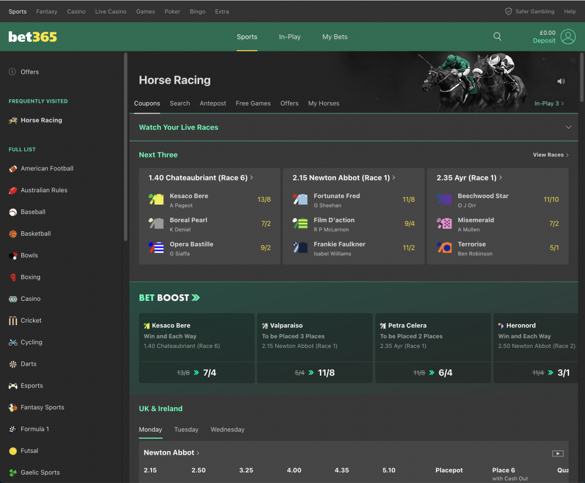Expand the Newton Abbot meeting heading
This screenshot has height=483, width=585.
coord(171,453)
